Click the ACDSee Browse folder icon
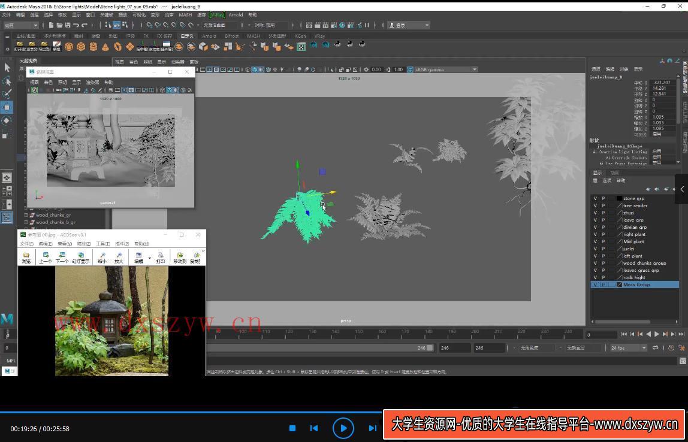This screenshot has height=442, width=688. pyautogui.click(x=26, y=258)
